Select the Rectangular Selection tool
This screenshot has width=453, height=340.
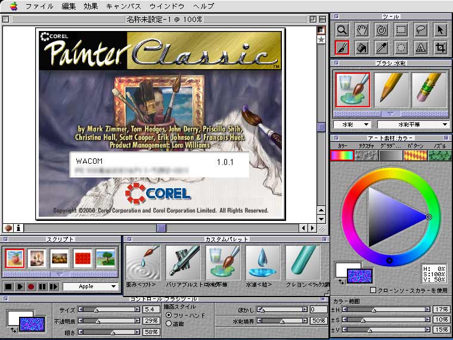[401, 30]
